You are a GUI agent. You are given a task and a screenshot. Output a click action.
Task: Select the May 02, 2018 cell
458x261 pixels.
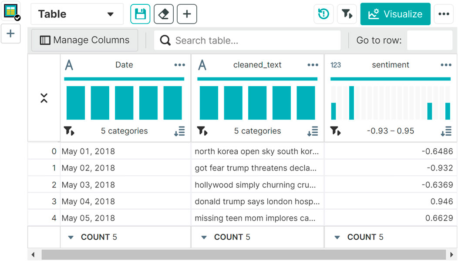click(x=125, y=168)
